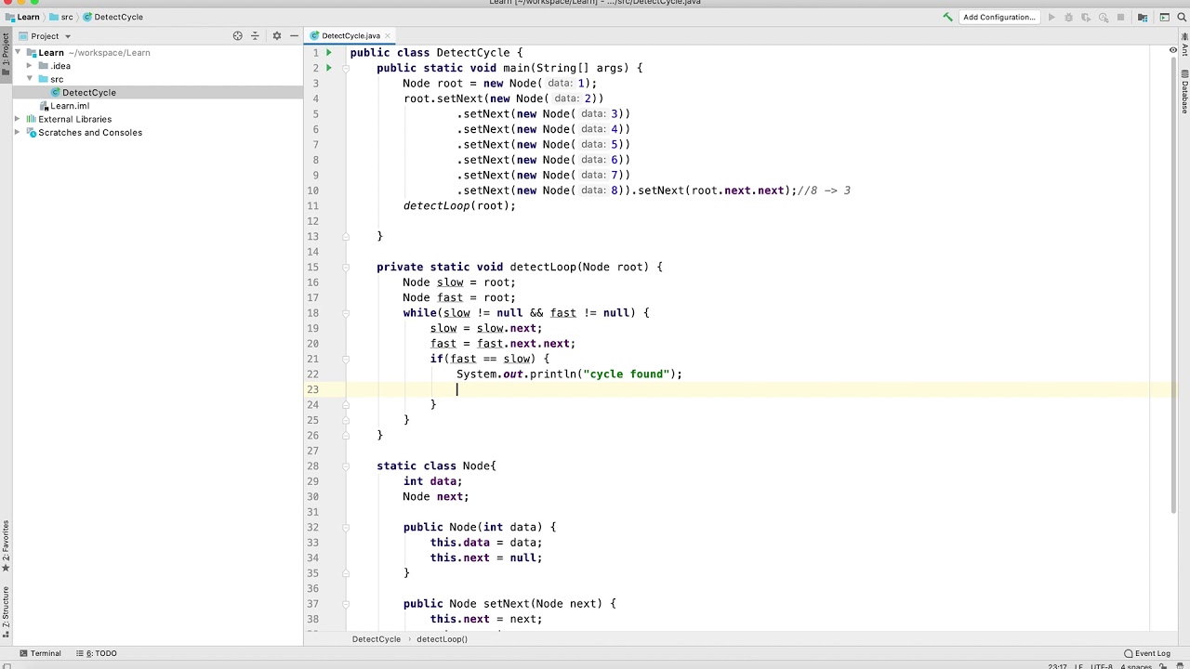The width and height of the screenshot is (1190, 669).
Task: Toggle the Terminal tool window
Action: click(40, 653)
